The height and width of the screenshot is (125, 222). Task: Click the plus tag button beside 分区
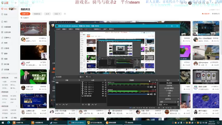tap(65, 14)
